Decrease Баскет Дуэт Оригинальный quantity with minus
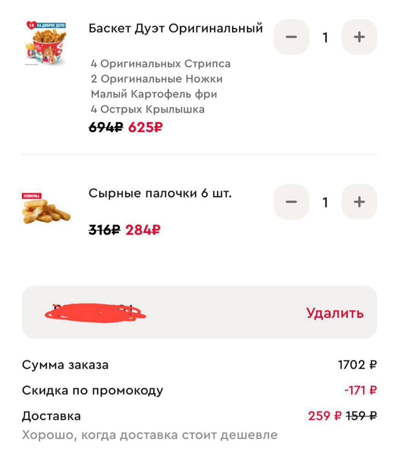This screenshot has height=450, width=399. (291, 37)
